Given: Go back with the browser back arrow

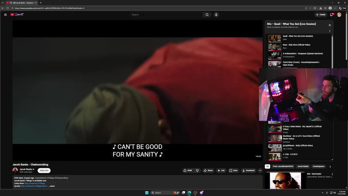Looking at the screenshot, I should (x=3, y=8).
